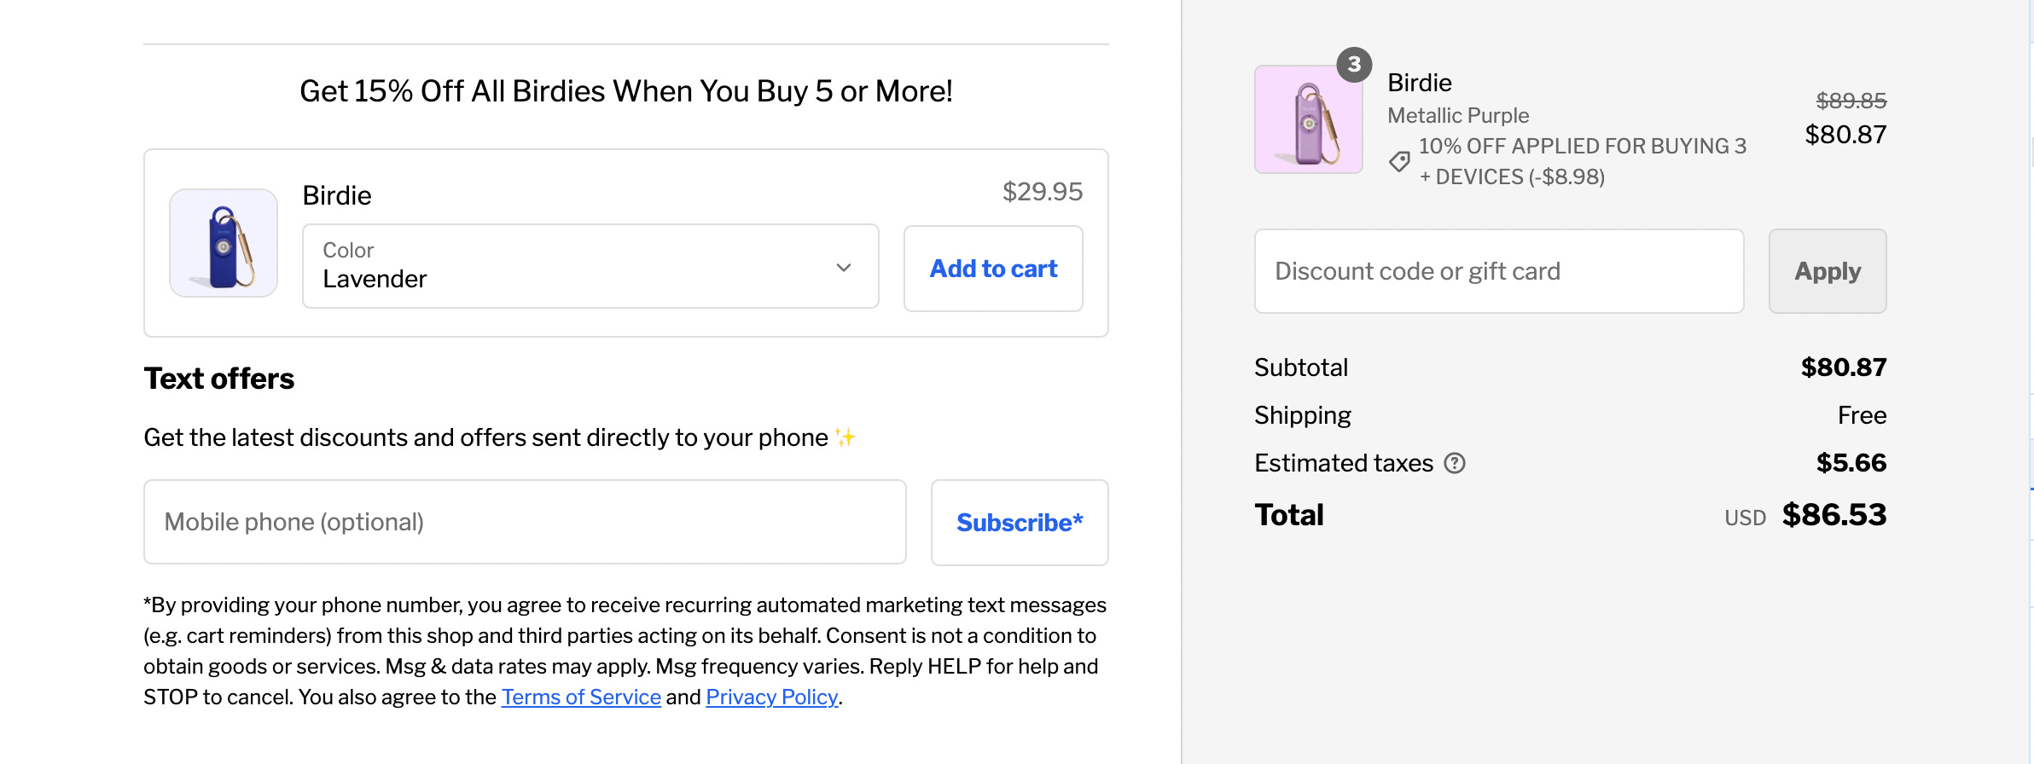Click the sparkle emoji after phone text

pos(846,437)
